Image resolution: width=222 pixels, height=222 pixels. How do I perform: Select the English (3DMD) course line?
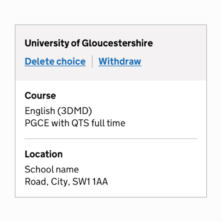point(58,111)
